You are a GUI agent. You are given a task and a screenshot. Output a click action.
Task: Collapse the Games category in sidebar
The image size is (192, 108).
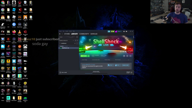point(59,46)
